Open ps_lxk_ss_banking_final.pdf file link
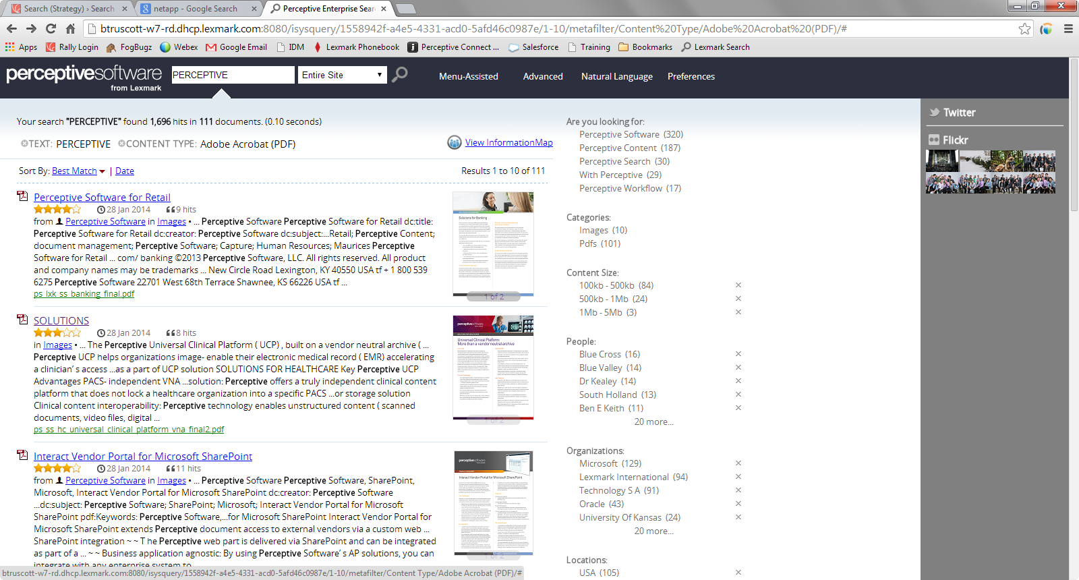1079x580 pixels. point(84,293)
